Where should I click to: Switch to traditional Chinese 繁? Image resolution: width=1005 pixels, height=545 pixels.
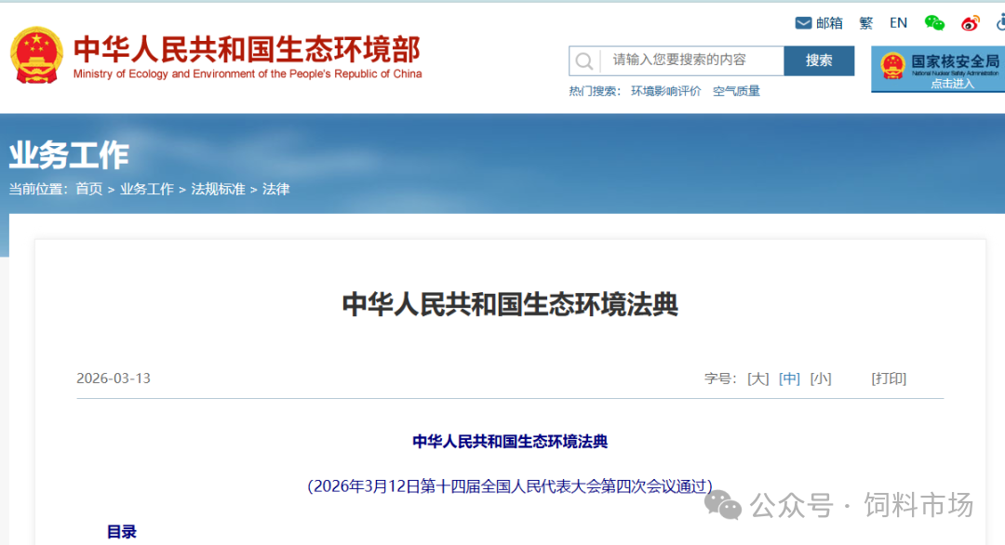[x=866, y=23]
